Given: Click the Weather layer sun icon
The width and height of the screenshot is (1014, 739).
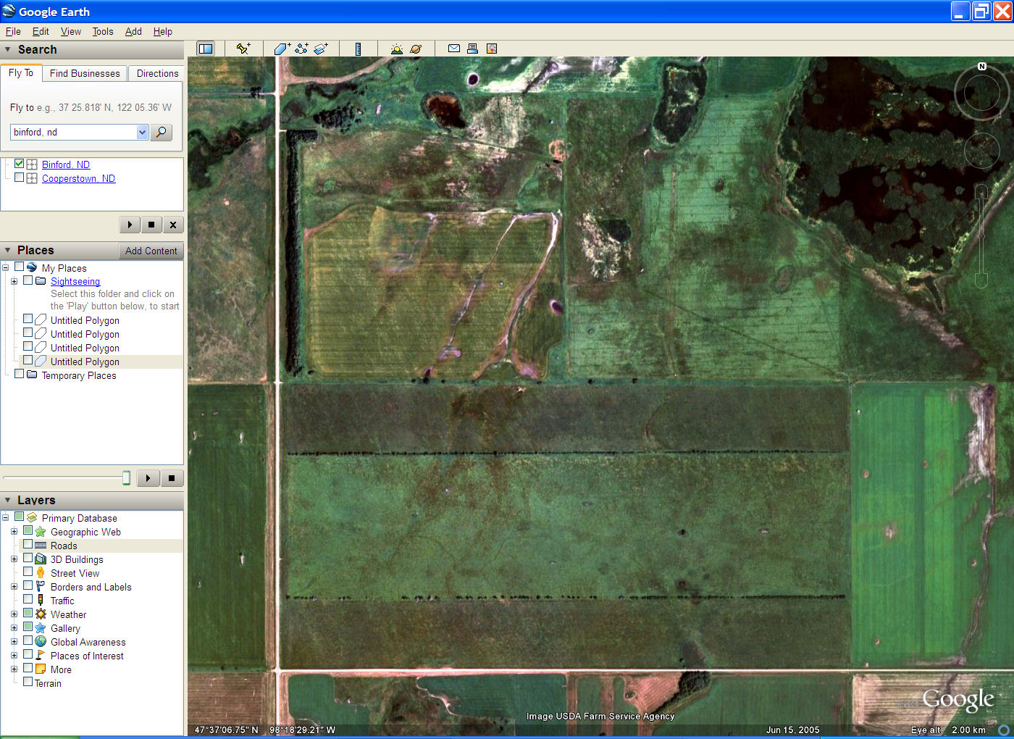Looking at the screenshot, I should pos(41,614).
